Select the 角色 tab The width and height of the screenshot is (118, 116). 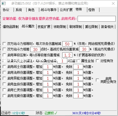(x=33, y=10)
